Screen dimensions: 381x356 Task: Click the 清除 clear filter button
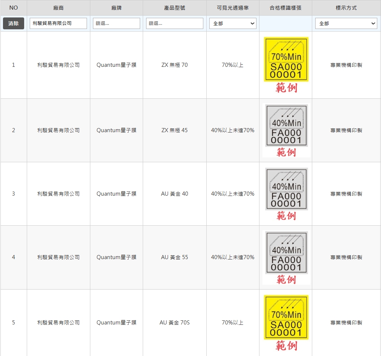pyautogui.click(x=13, y=23)
